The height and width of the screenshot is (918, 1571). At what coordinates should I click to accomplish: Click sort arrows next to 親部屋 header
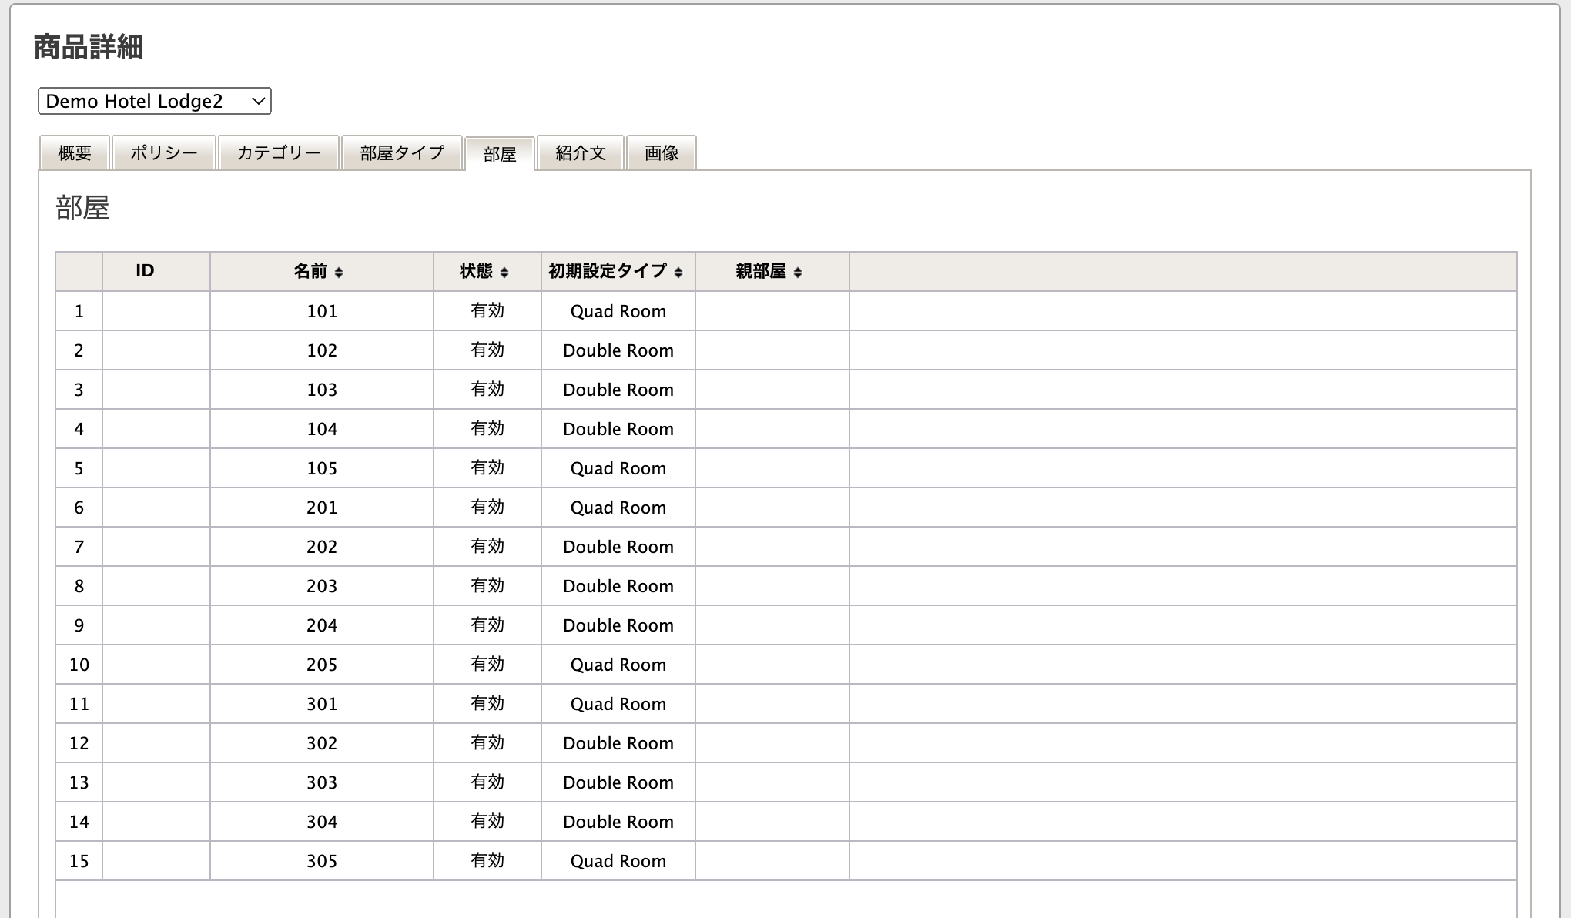tap(798, 272)
